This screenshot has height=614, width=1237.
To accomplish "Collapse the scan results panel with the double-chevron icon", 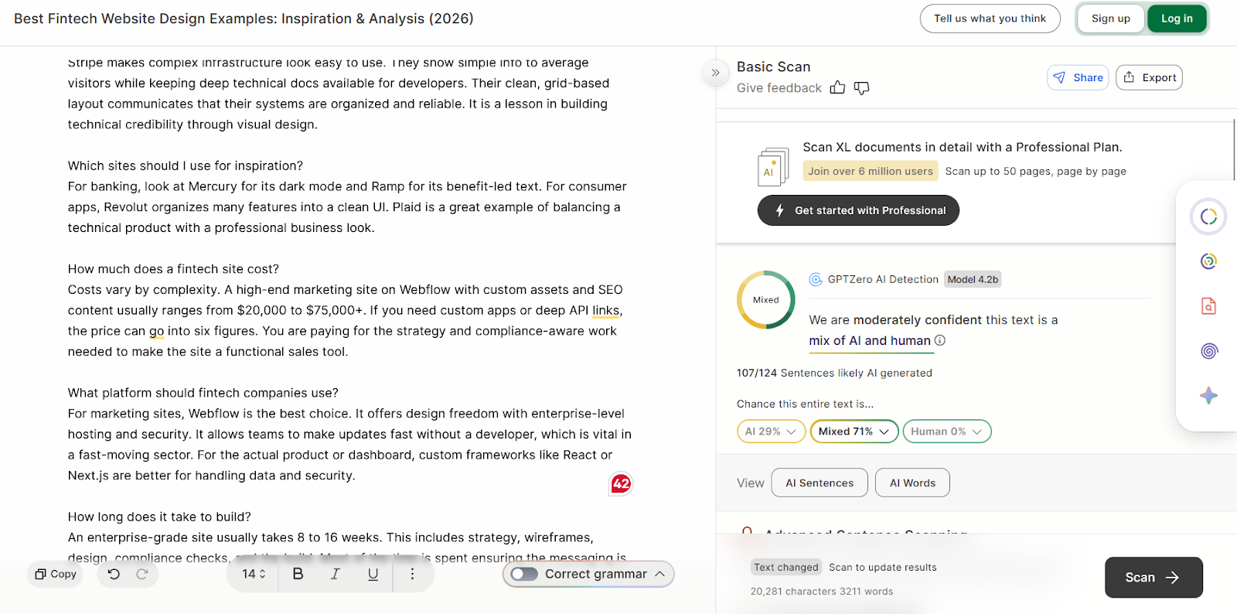I will pyautogui.click(x=716, y=73).
